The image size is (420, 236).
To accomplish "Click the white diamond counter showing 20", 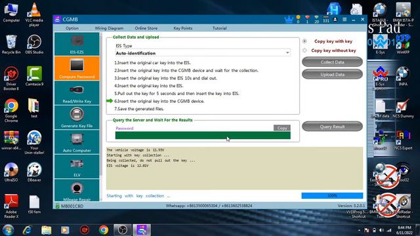I will 316,19.
